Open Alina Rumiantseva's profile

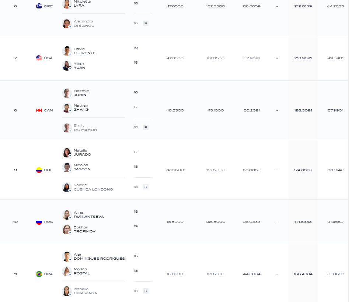[88, 215]
